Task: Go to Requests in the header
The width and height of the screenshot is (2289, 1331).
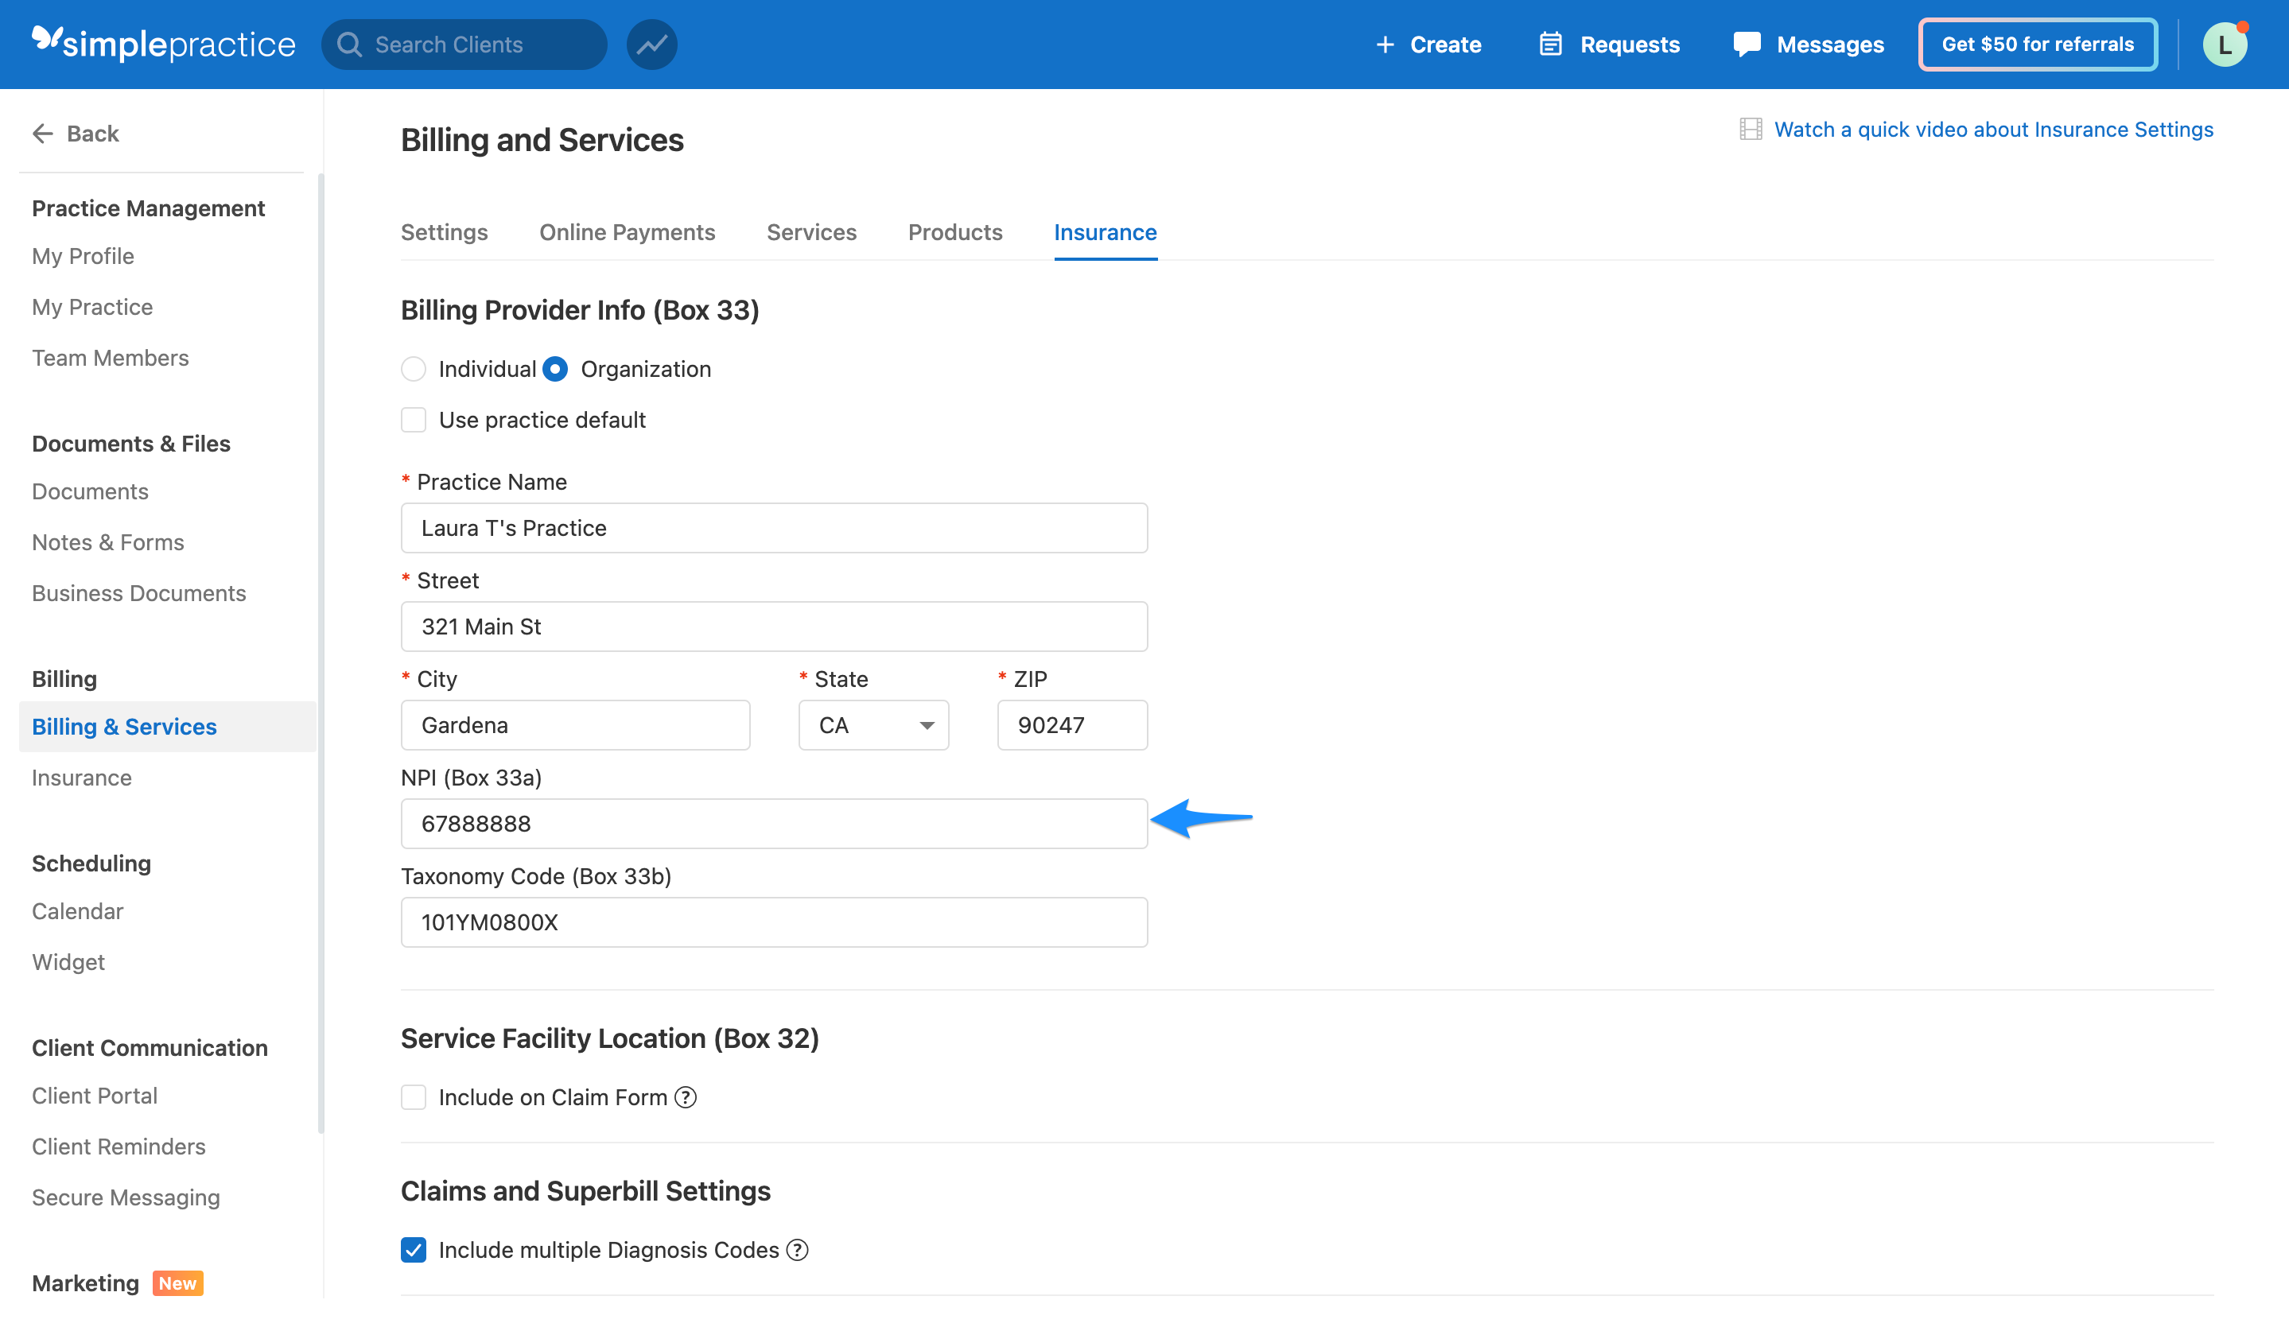Action: coord(1630,45)
